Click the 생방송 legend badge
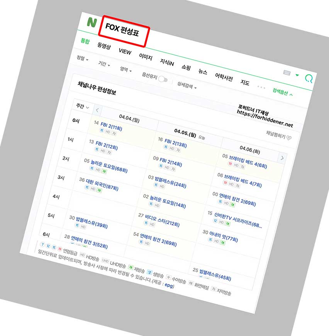 [149, 272]
